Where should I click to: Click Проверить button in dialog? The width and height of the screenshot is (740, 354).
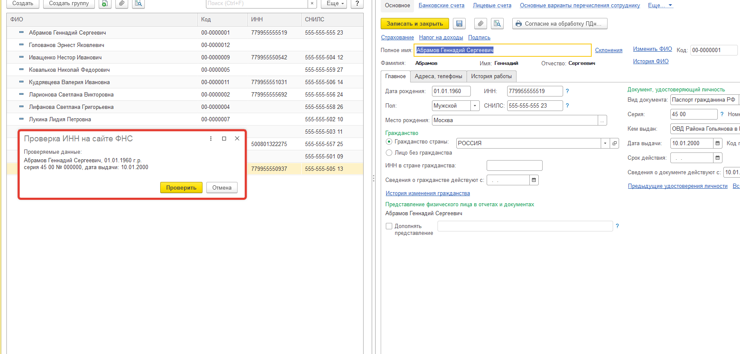[x=181, y=187]
